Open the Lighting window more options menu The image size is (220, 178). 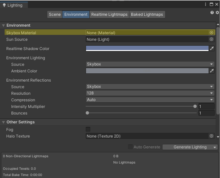[x=206, y=4]
